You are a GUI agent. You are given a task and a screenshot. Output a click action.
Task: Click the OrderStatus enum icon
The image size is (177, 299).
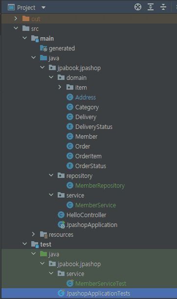[x=70, y=166]
